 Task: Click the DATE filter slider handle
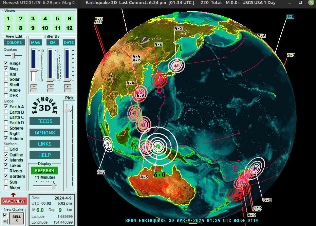[68, 80]
